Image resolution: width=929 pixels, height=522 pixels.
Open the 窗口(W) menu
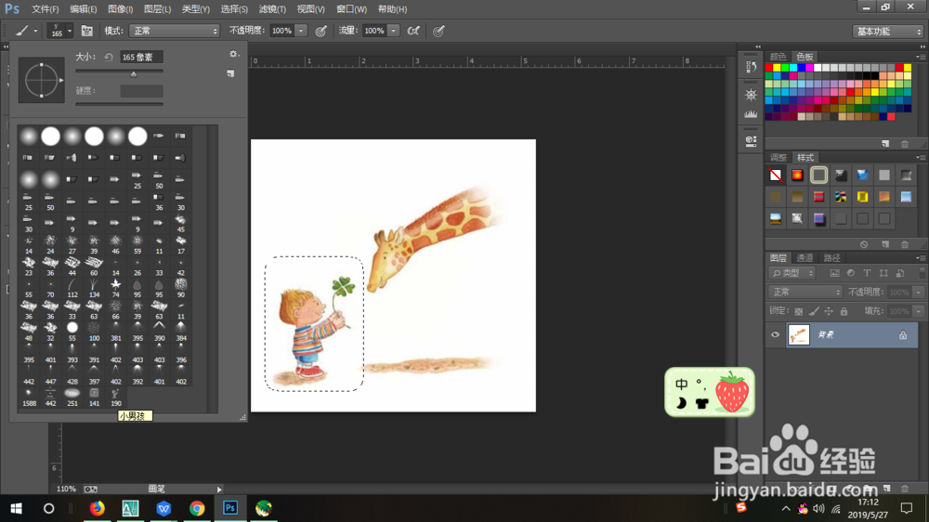coord(351,9)
